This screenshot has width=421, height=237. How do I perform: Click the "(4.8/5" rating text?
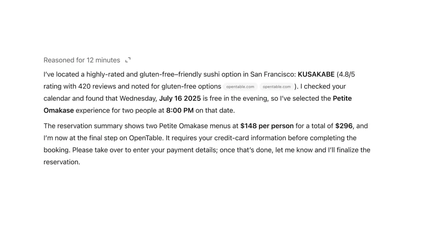pyautogui.click(x=346, y=74)
